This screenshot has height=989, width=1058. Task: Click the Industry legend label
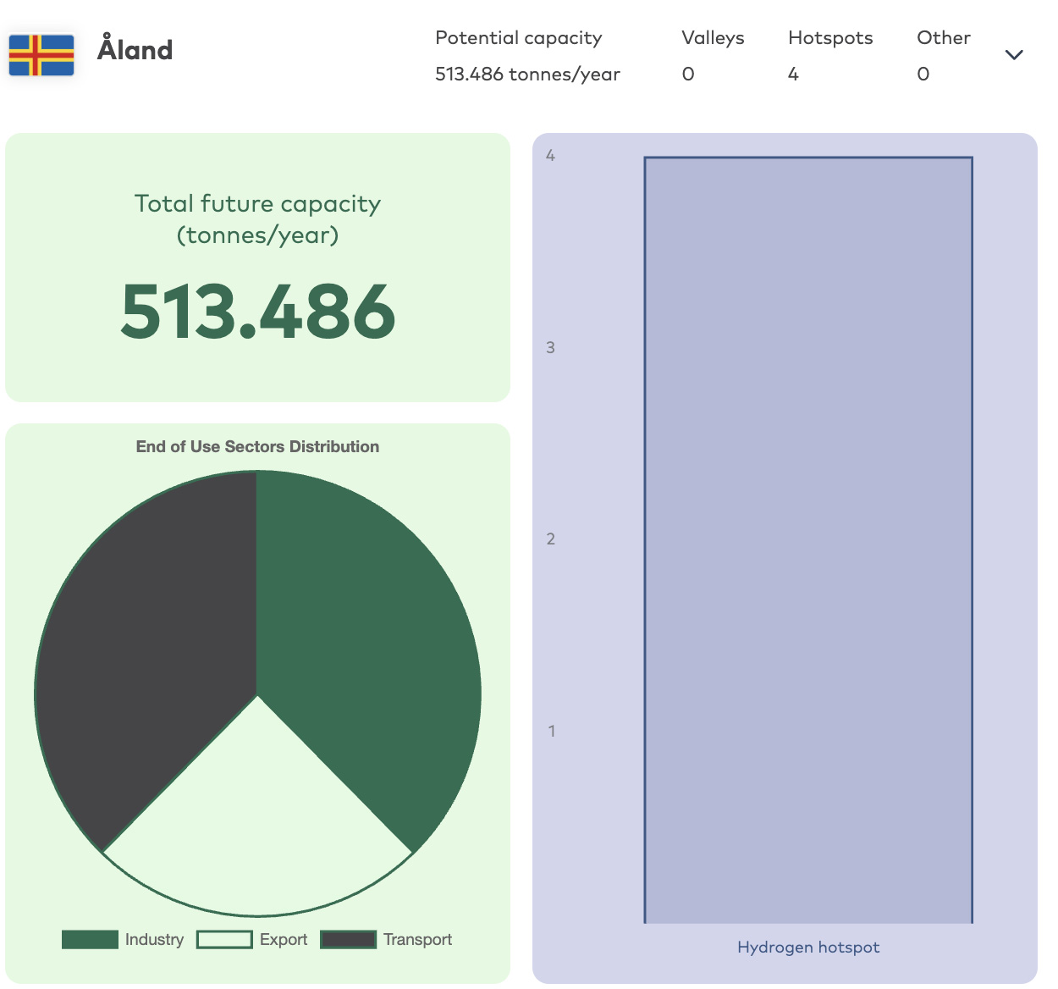click(x=154, y=940)
